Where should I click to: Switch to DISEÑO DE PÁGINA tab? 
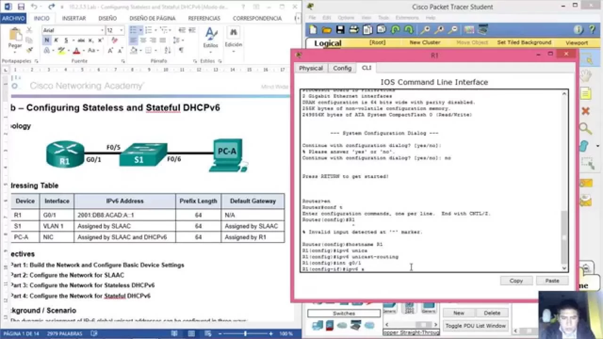(152, 18)
